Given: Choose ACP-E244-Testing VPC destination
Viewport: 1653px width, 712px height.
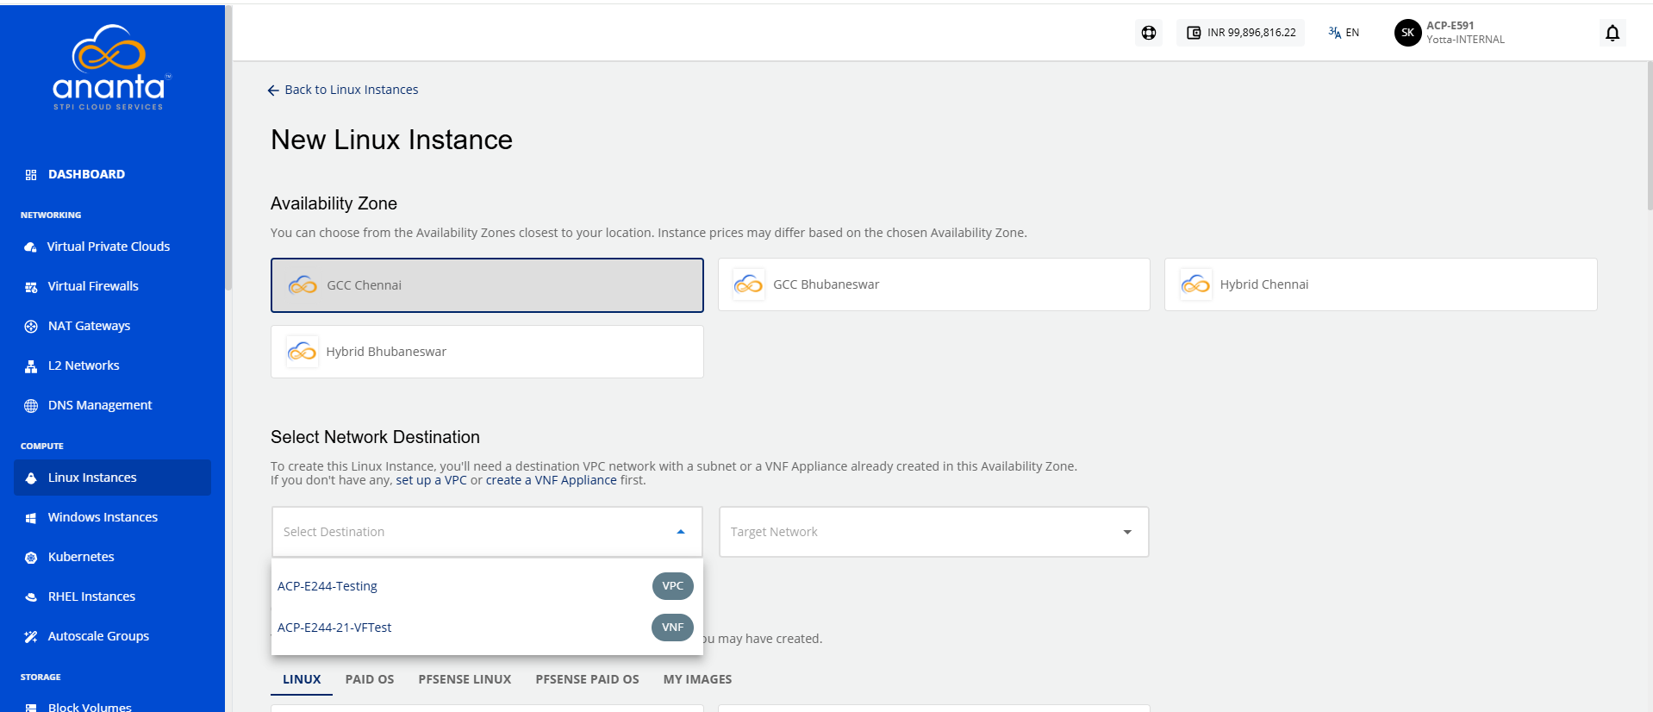Looking at the screenshot, I should (487, 586).
